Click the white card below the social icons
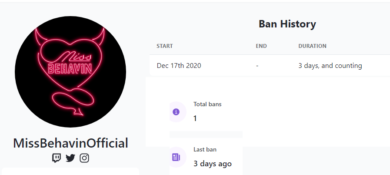Image resolution: width=390 pixels, height=175 pixels. pos(70,171)
